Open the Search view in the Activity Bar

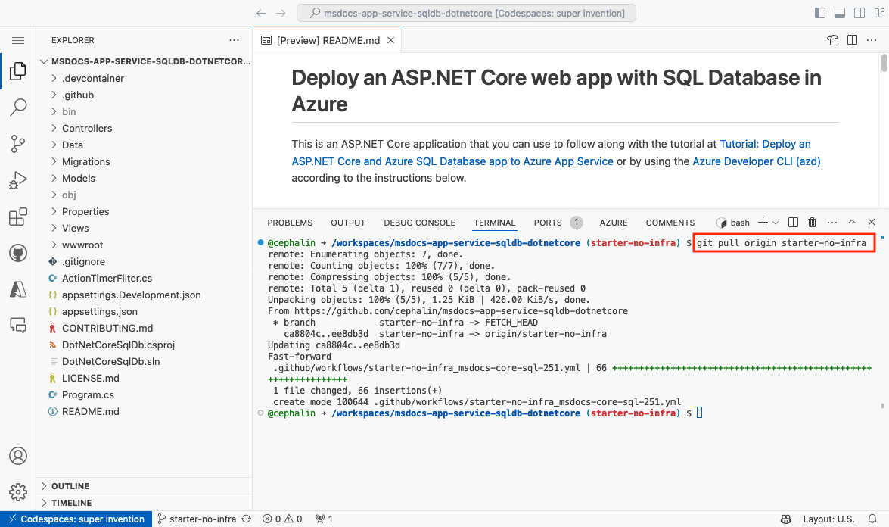point(18,108)
